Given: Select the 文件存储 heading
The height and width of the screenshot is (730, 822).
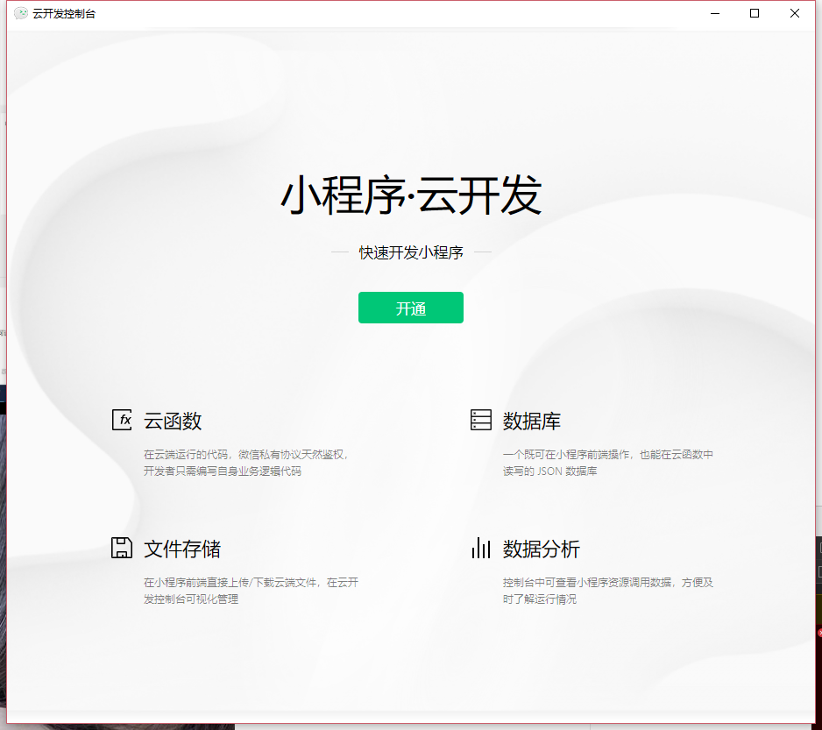Looking at the screenshot, I should click(x=182, y=549).
